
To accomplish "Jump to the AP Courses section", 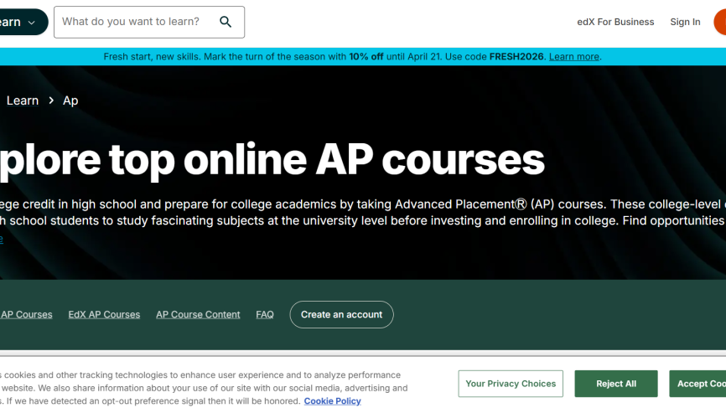I will point(26,315).
